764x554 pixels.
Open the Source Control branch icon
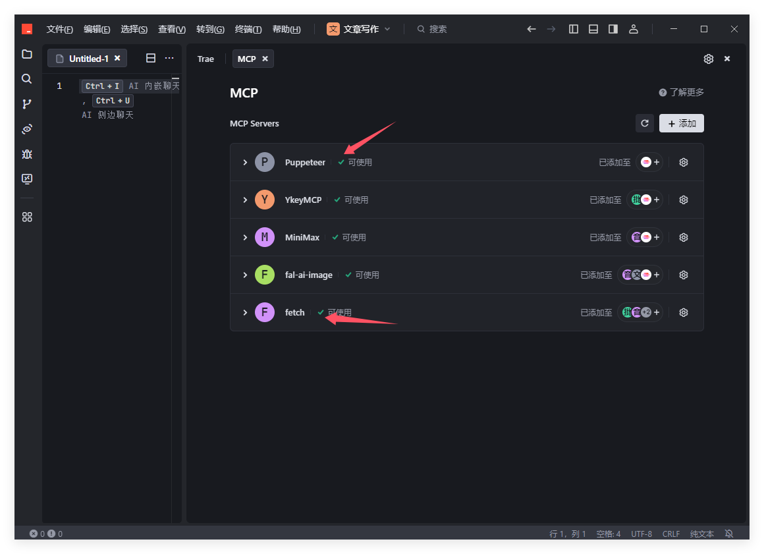click(27, 104)
